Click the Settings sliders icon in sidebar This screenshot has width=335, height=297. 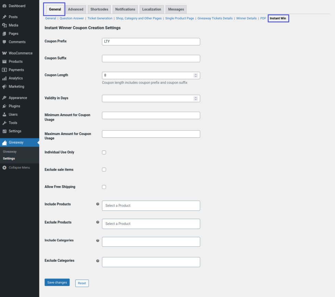point(4,131)
